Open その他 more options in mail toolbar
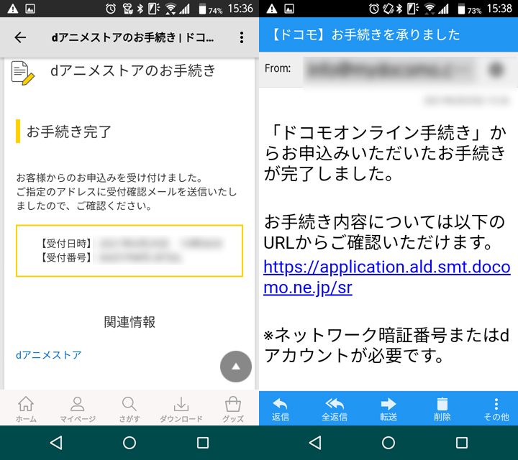This screenshot has height=460, width=518. pyautogui.click(x=496, y=410)
